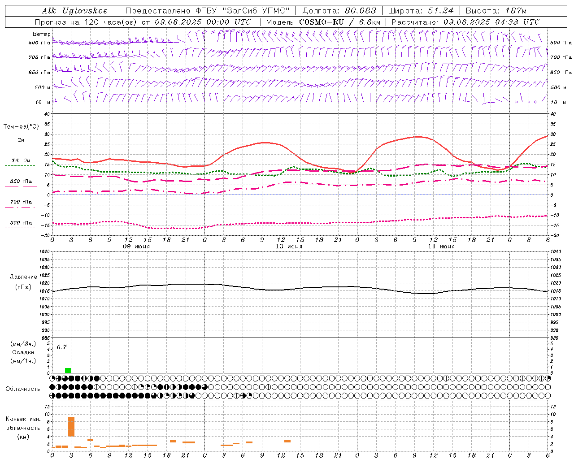
Task: Click the 'Облачность' cloud cover label
Action: coord(23,389)
